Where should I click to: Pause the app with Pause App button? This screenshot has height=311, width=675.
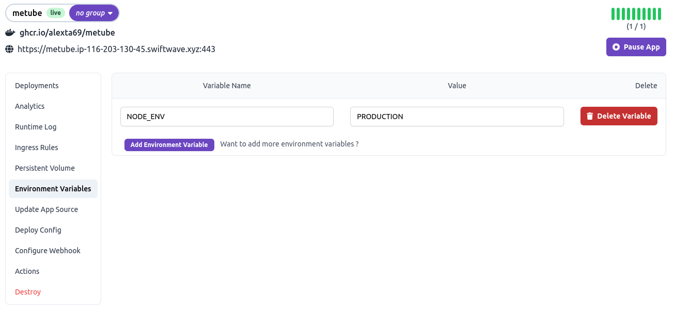[x=636, y=47]
